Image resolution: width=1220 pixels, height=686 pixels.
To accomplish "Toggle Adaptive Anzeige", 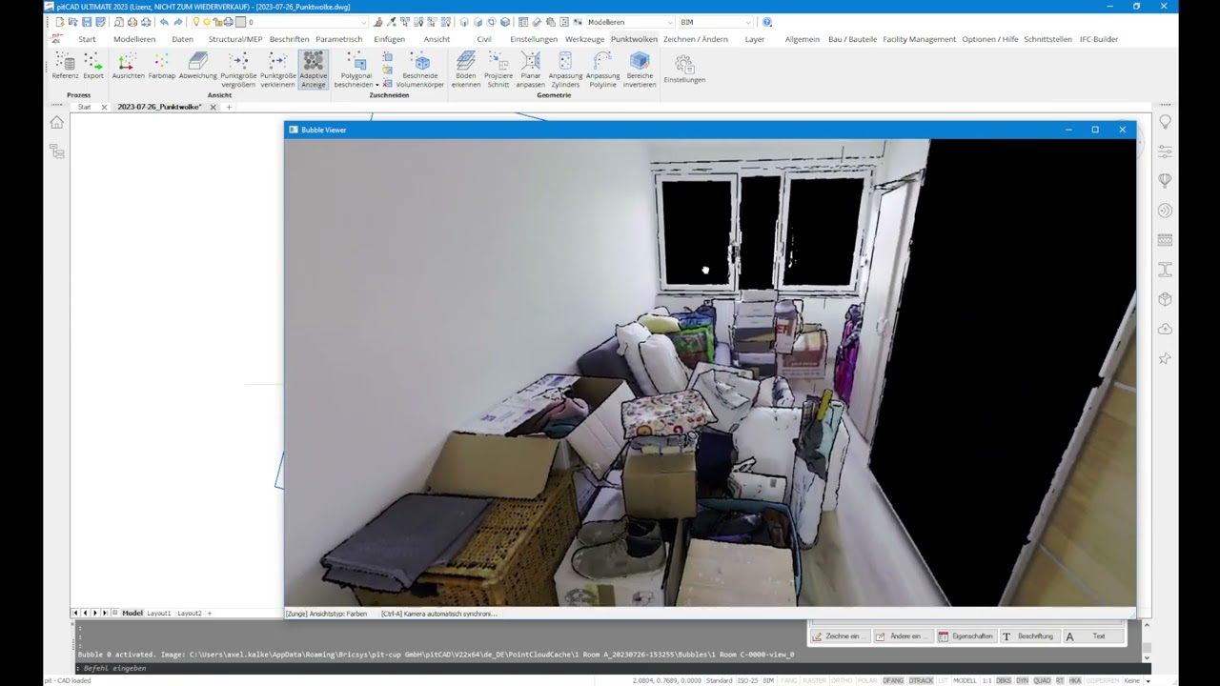I will click(314, 71).
